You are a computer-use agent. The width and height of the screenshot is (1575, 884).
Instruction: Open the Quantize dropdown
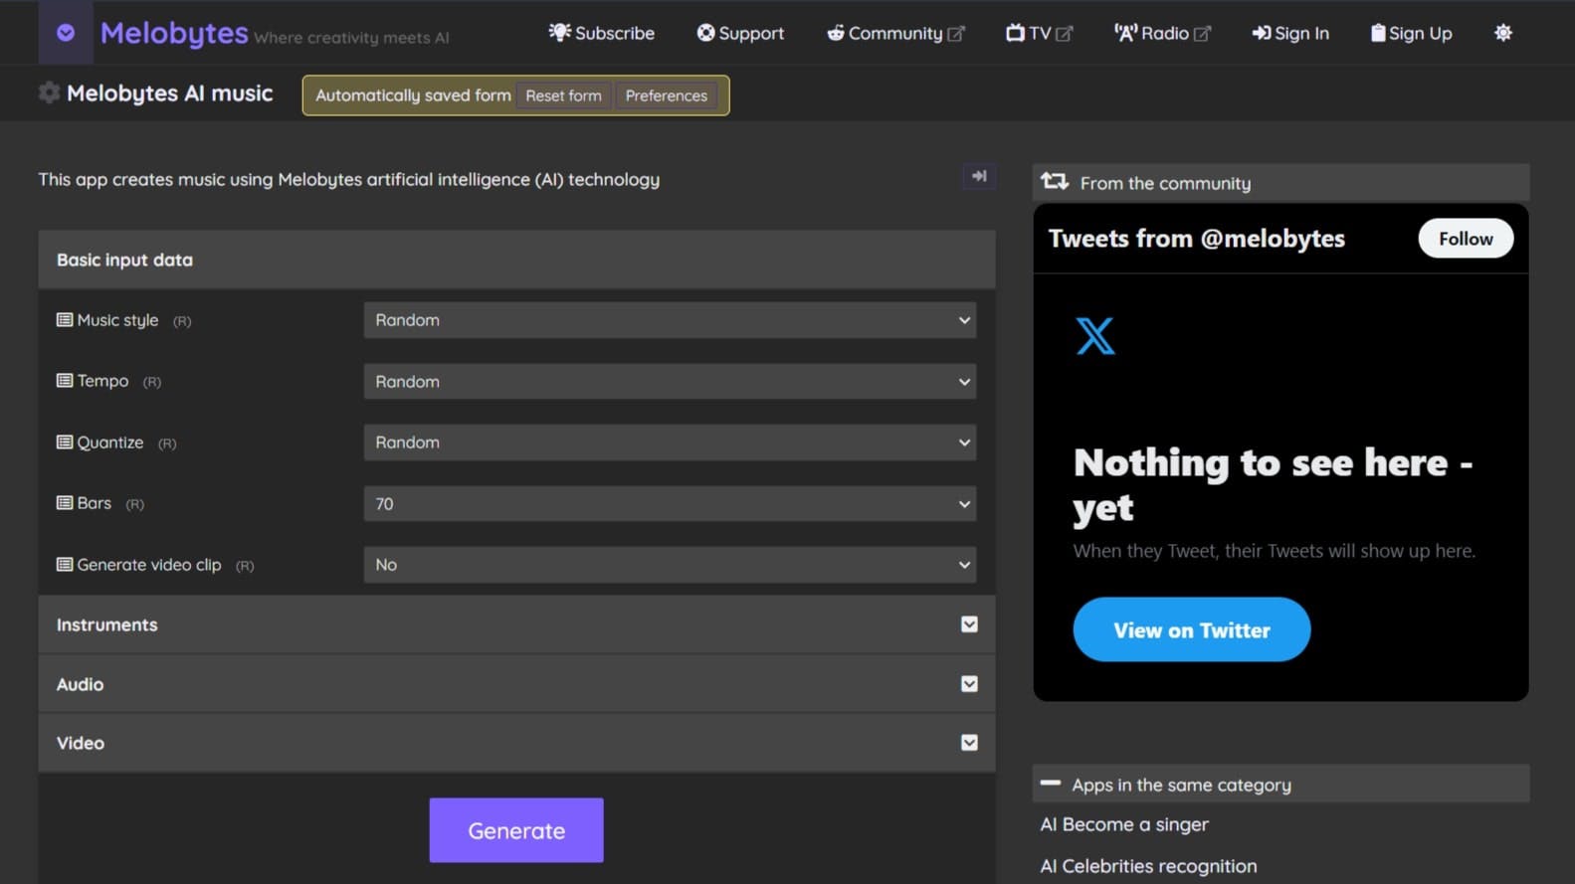[x=670, y=442]
